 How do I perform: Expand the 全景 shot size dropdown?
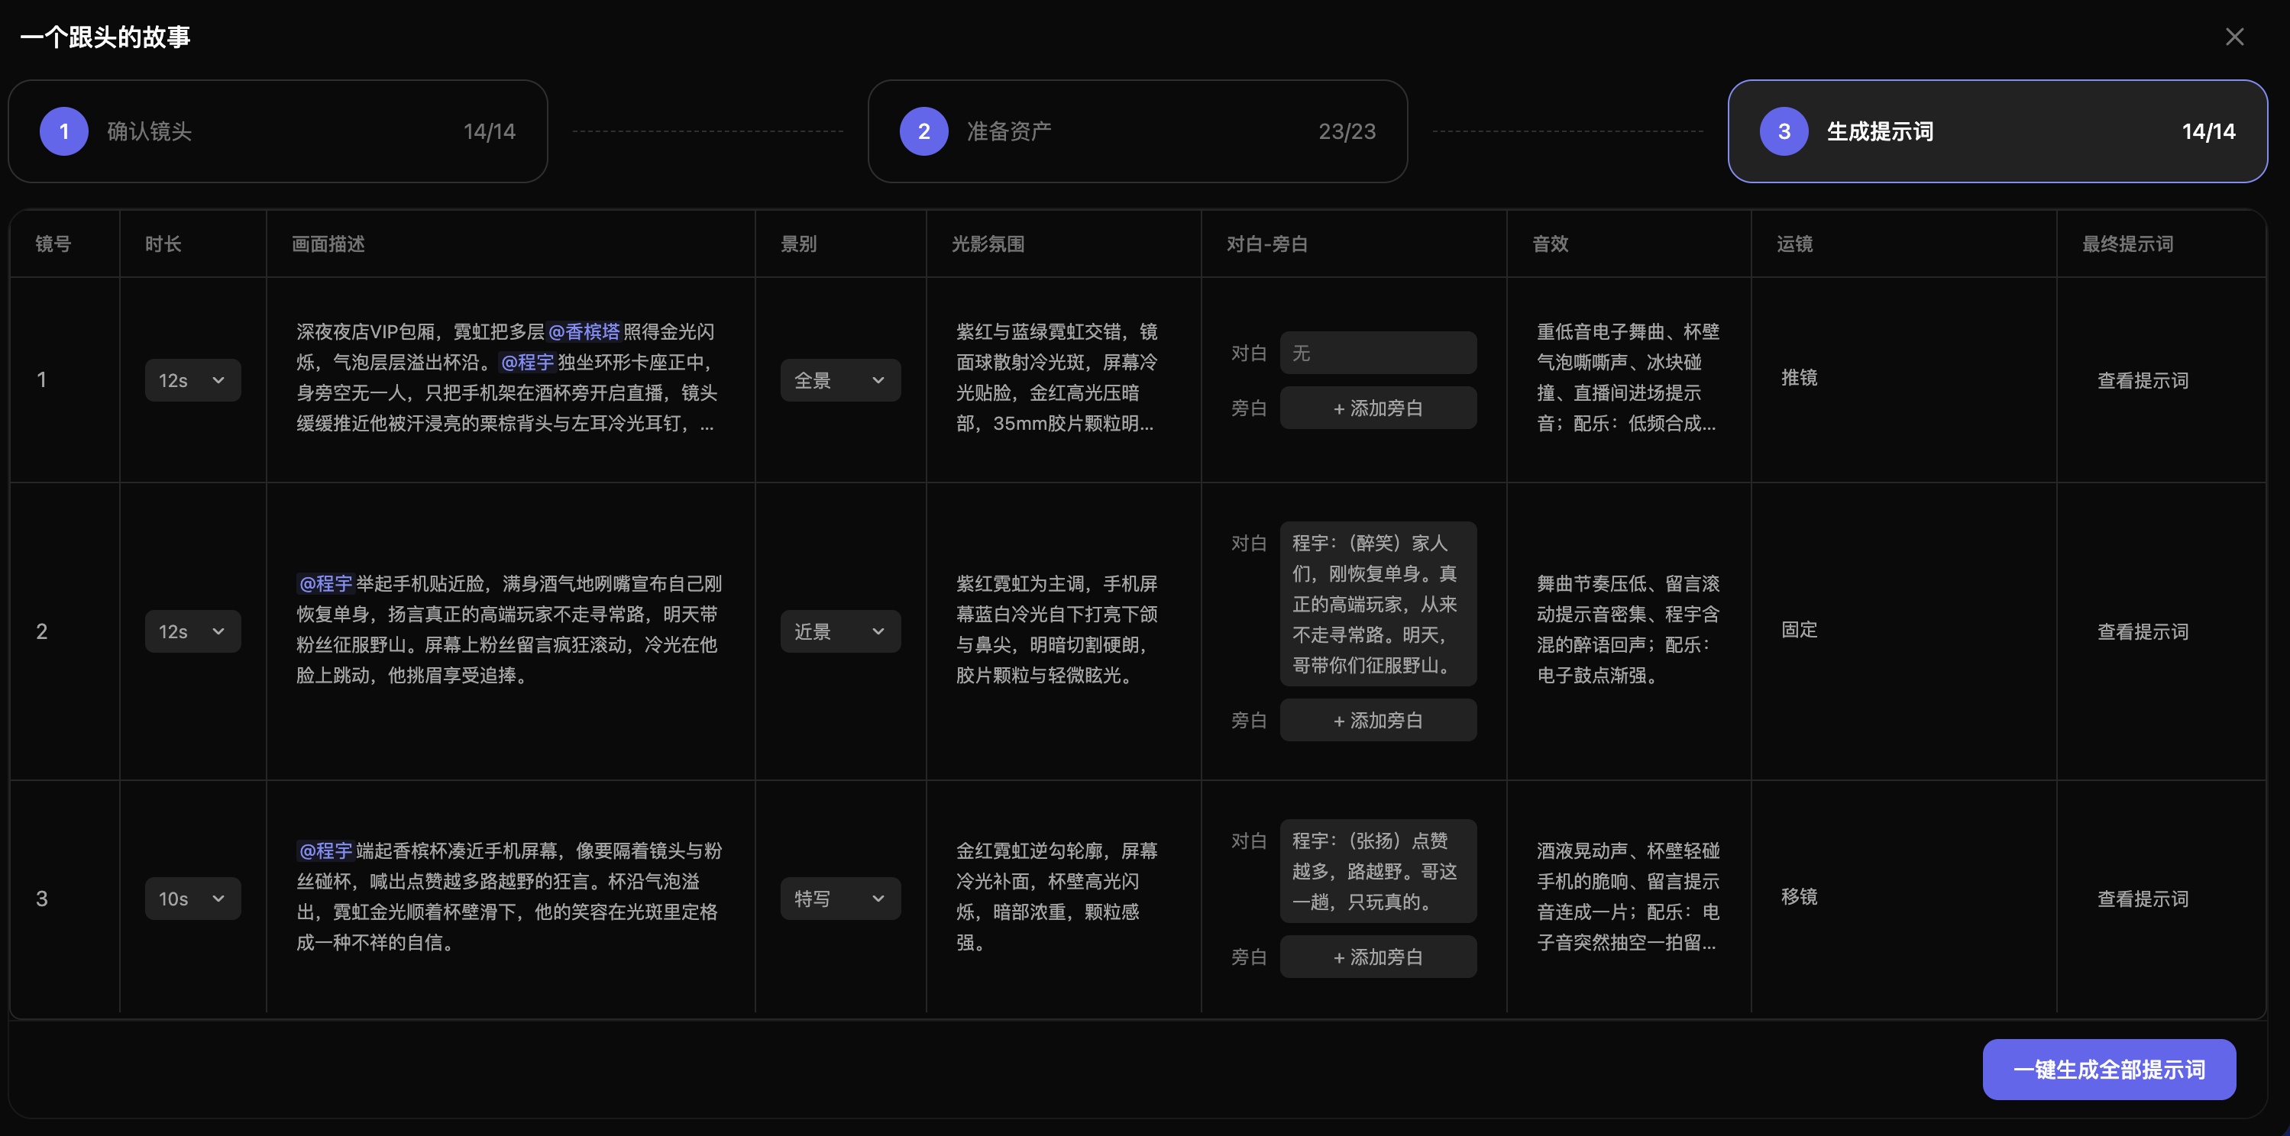tap(840, 380)
